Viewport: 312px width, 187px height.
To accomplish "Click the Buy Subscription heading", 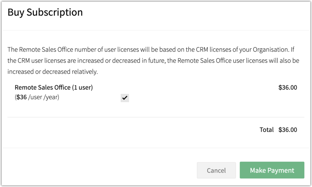I will (45, 12).
